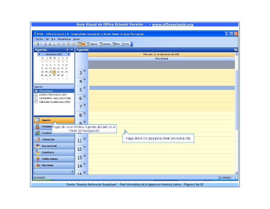Open the Agenda module in navigation panel
Screen dimensions: 270x209
[x=54, y=120]
